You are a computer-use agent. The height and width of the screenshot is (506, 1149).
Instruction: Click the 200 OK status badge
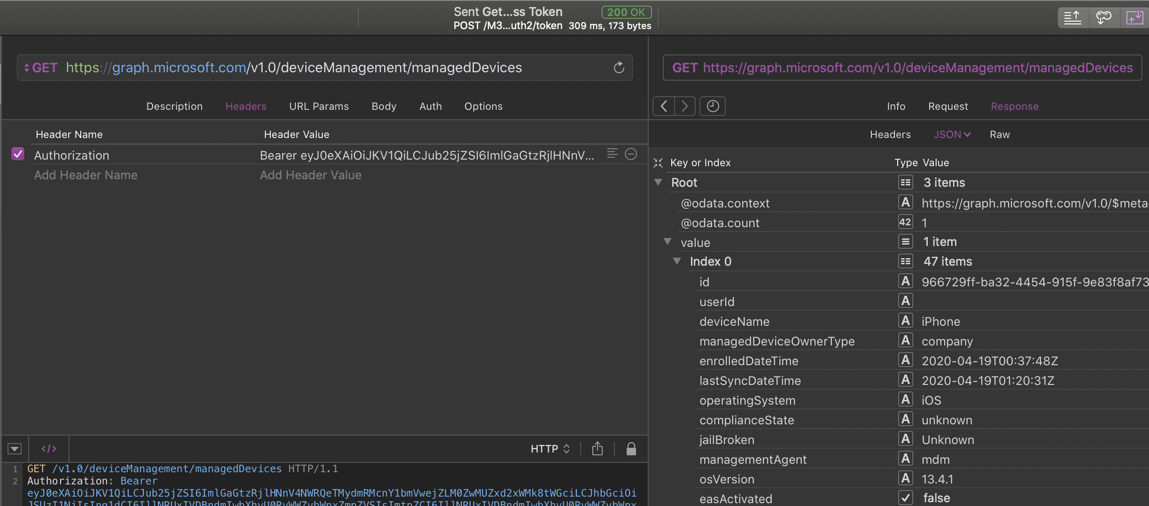[x=627, y=12]
